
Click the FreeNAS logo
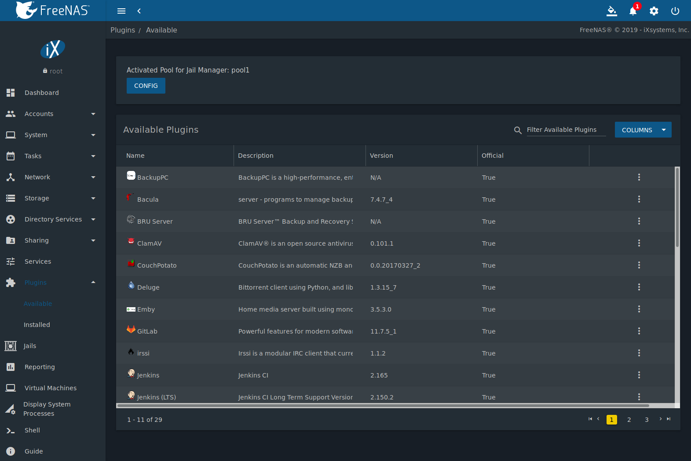click(53, 10)
